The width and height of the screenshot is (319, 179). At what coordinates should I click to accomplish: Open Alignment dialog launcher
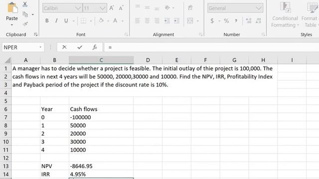[x=201, y=34]
